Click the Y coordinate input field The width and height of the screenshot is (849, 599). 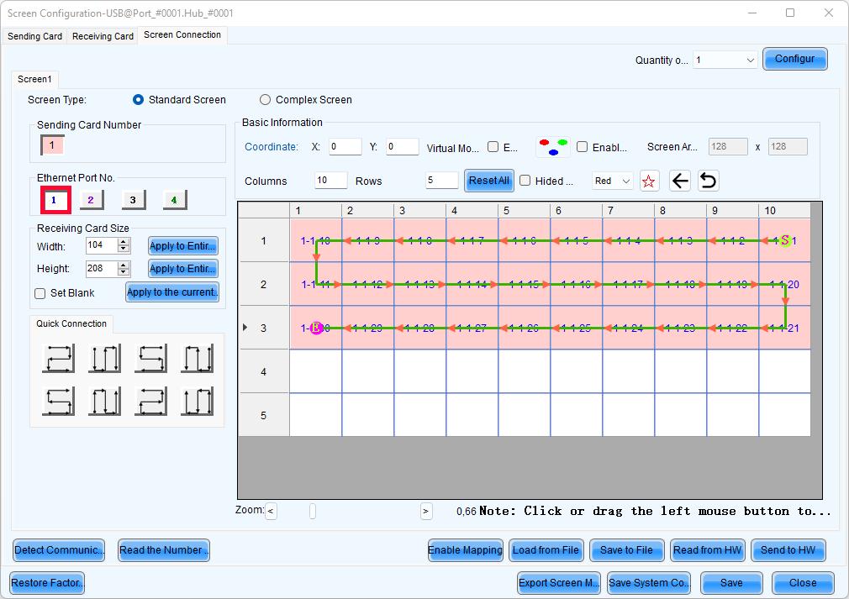(403, 147)
